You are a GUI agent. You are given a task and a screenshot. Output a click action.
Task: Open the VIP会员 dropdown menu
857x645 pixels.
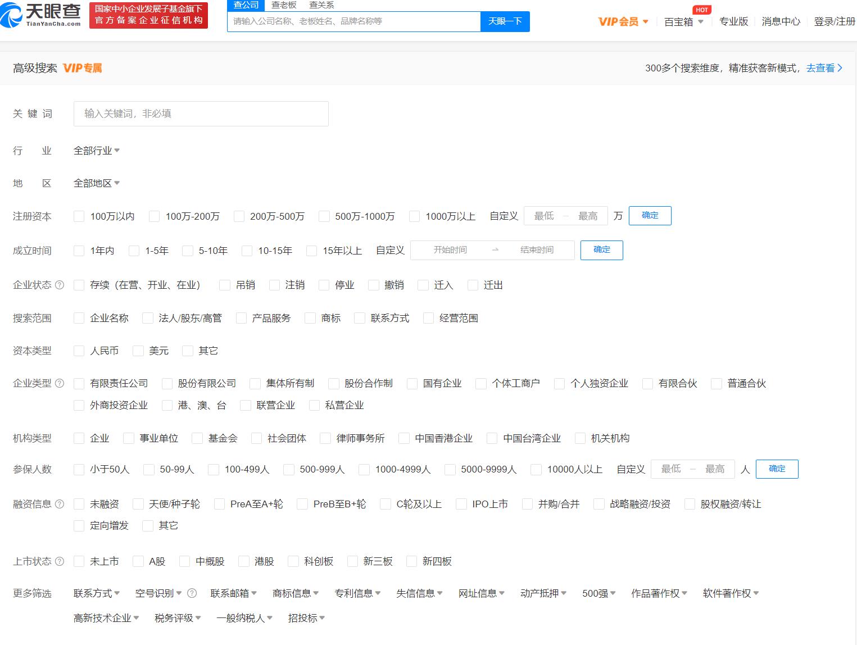pyautogui.click(x=623, y=21)
